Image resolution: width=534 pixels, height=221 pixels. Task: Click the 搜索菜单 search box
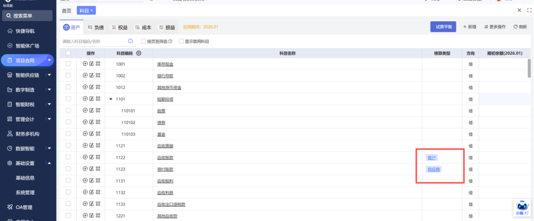pyautogui.click(x=27, y=15)
